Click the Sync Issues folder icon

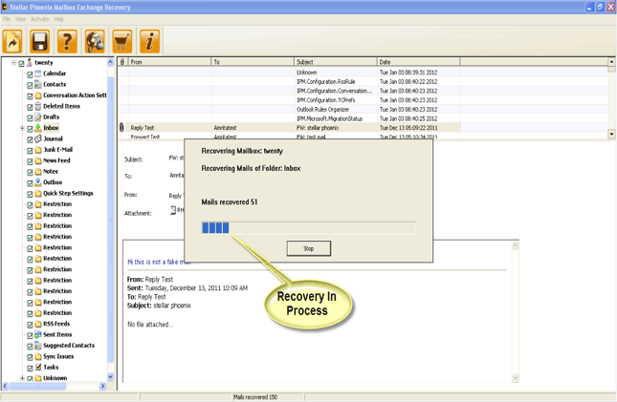pyautogui.click(x=38, y=356)
